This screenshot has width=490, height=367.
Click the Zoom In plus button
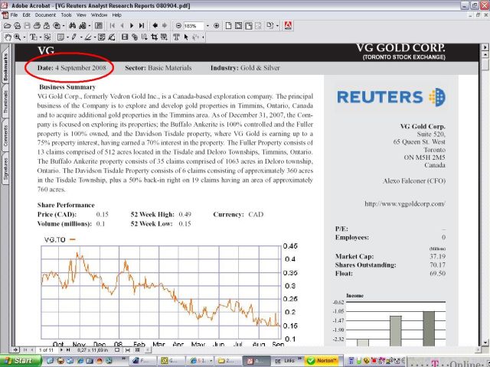(216, 26)
